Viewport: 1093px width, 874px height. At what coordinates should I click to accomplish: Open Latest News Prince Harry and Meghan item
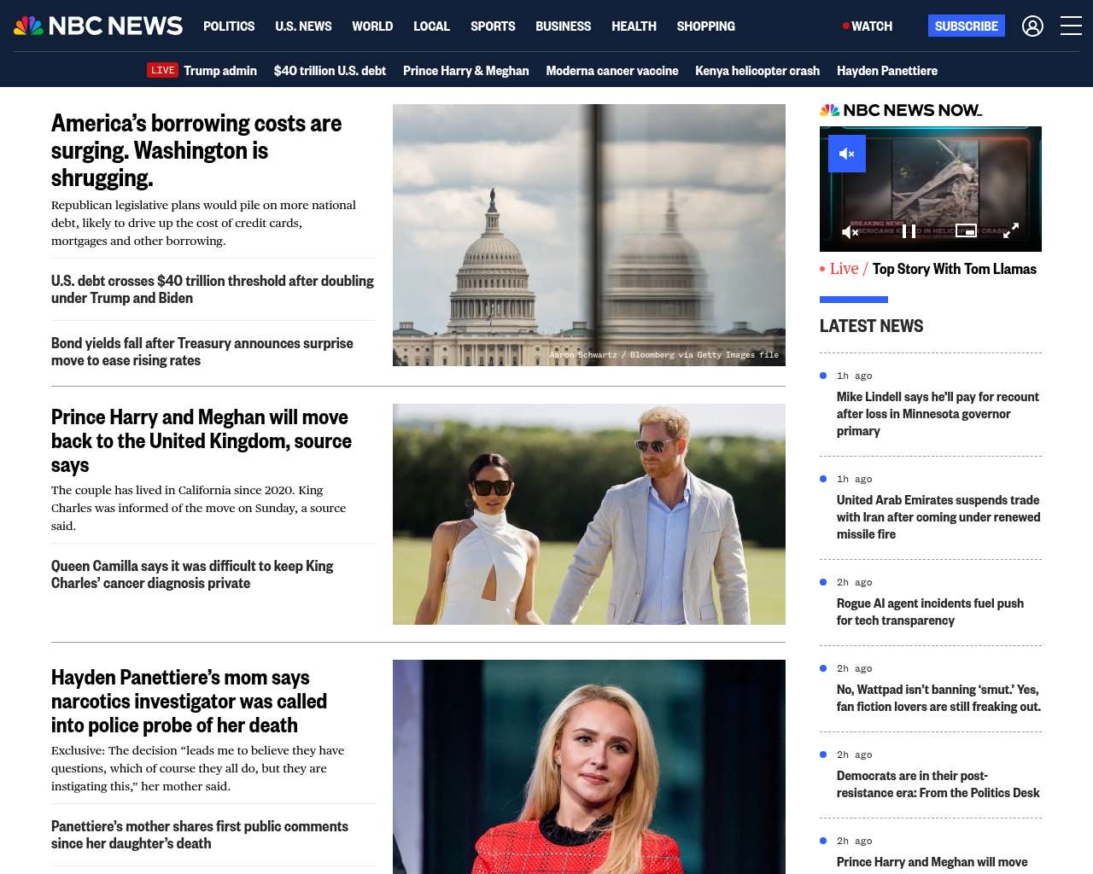pos(932,864)
